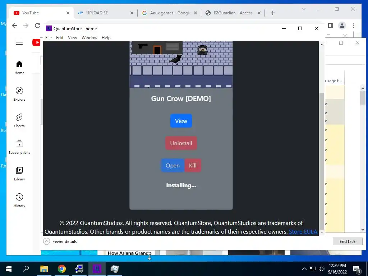Click End task in Task Manager

click(348, 241)
